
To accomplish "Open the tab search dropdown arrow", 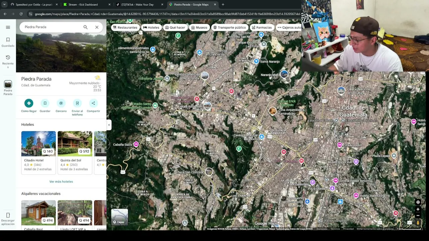I will (4, 5).
